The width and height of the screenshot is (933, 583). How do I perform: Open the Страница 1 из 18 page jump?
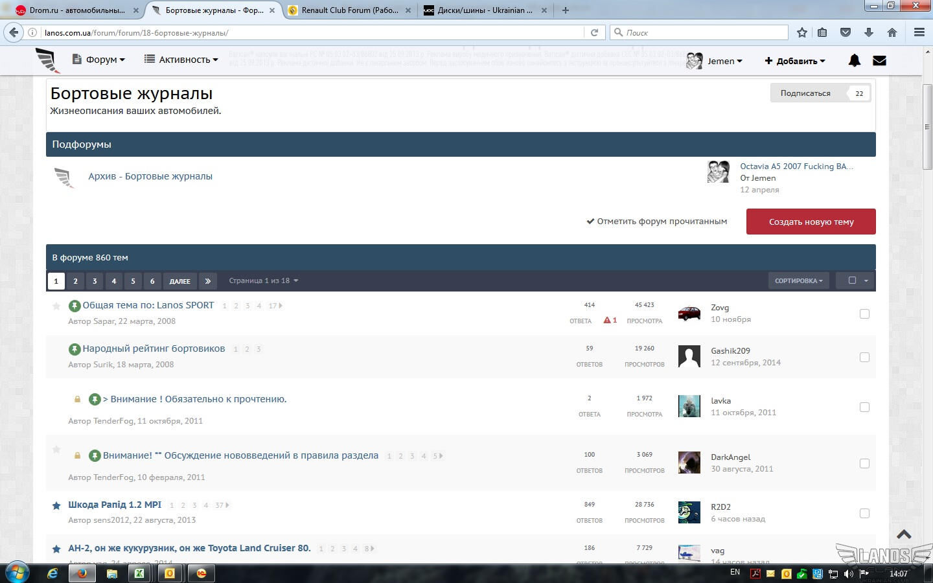click(264, 280)
